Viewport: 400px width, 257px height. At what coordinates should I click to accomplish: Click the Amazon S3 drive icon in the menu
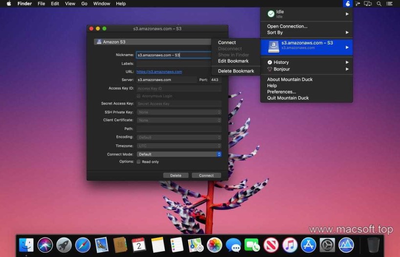click(274, 47)
